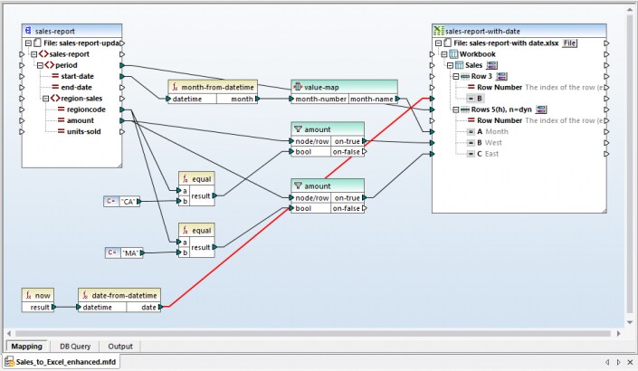Click the Row 3 range settings icon

[x=501, y=76]
